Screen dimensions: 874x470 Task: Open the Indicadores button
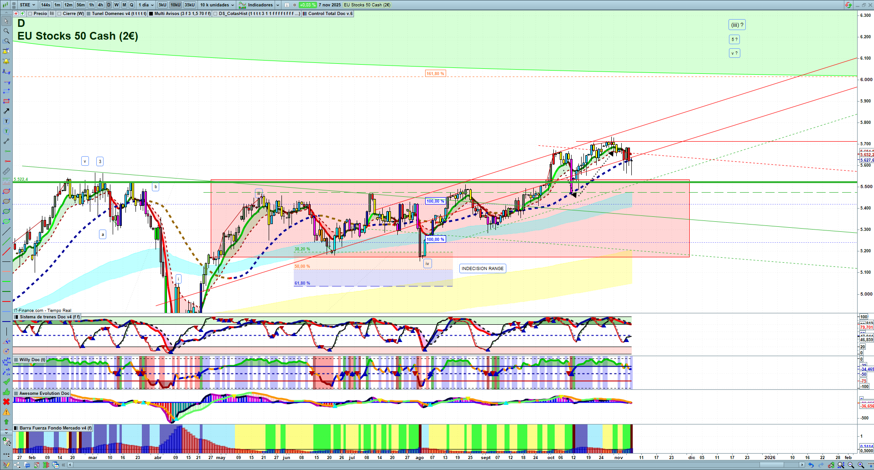[256, 5]
